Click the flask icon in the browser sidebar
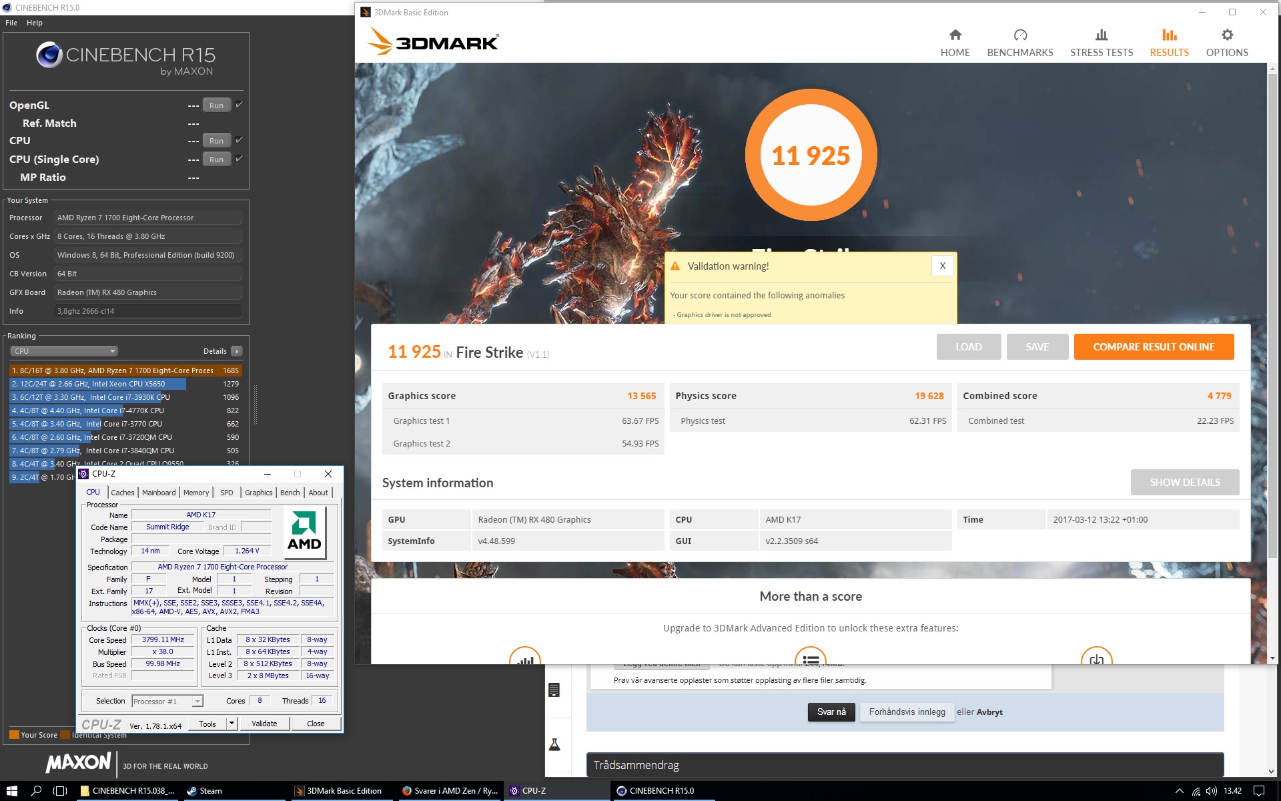Screen dimensions: 1281x801 click(x=554, y=744)
